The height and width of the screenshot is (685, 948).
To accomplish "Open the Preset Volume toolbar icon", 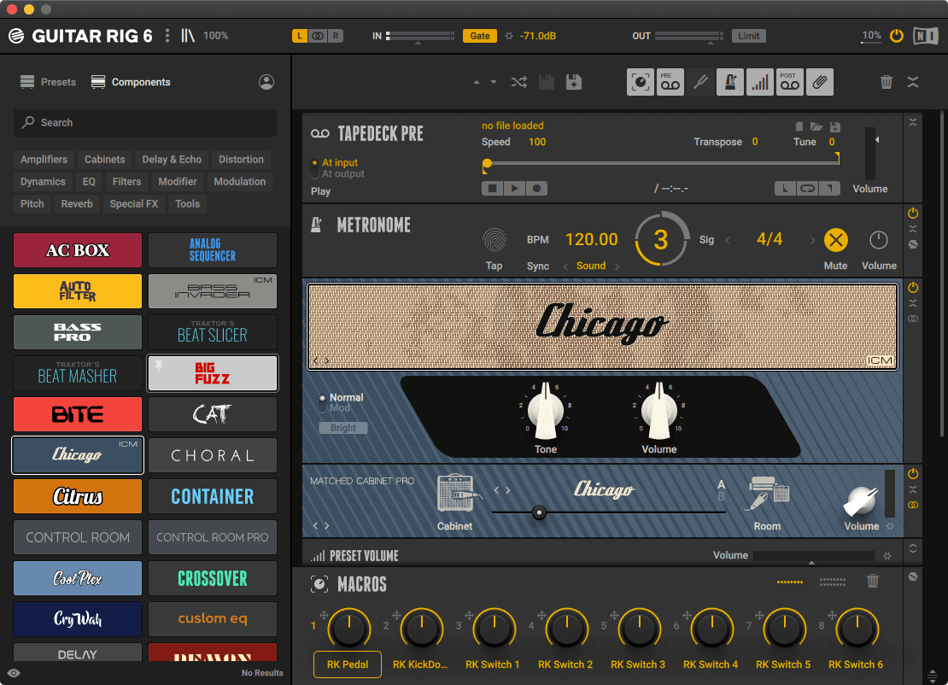I will [760, 82].
